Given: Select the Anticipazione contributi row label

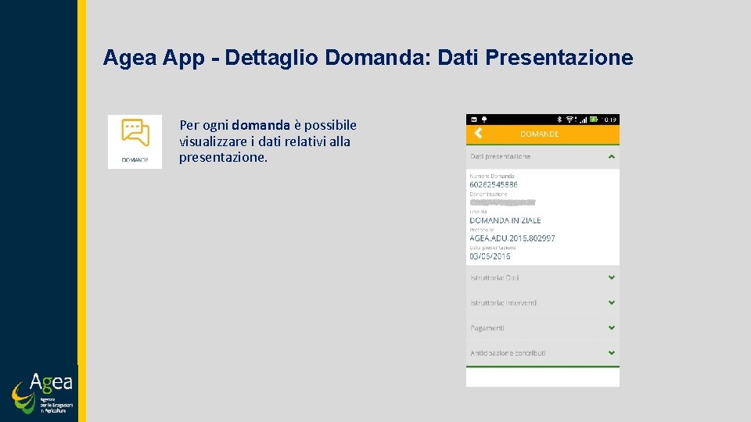Looking at the screenshot, I should click(x=508, y=353).
